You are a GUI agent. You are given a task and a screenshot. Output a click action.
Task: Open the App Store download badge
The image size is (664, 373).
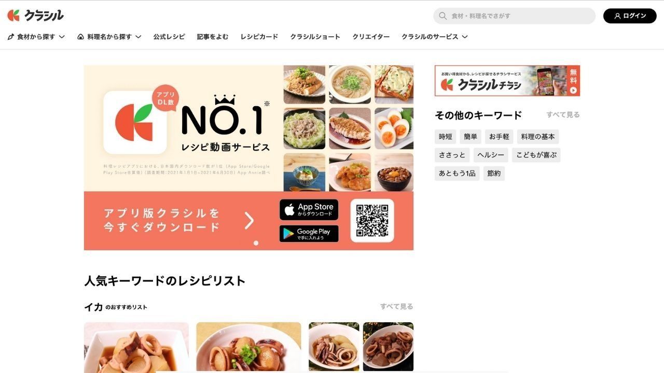(x=309, y=210)
